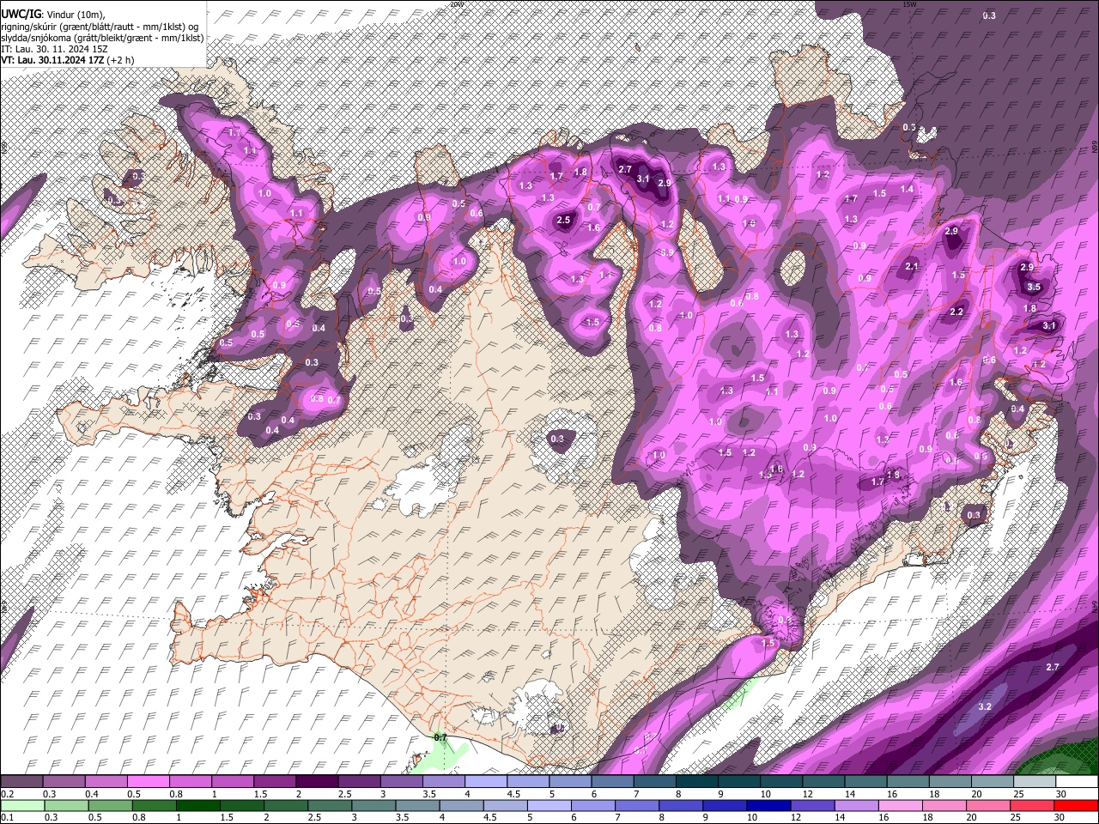
Task: Click the '15W' longitude label at the top edge
Action: pos(909,4)
